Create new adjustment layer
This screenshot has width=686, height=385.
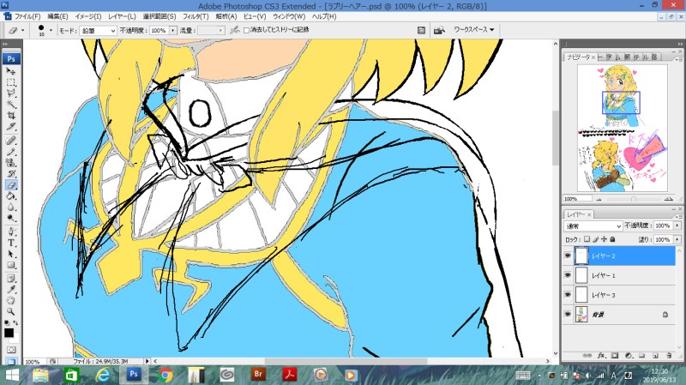click(x=629, y=356)
